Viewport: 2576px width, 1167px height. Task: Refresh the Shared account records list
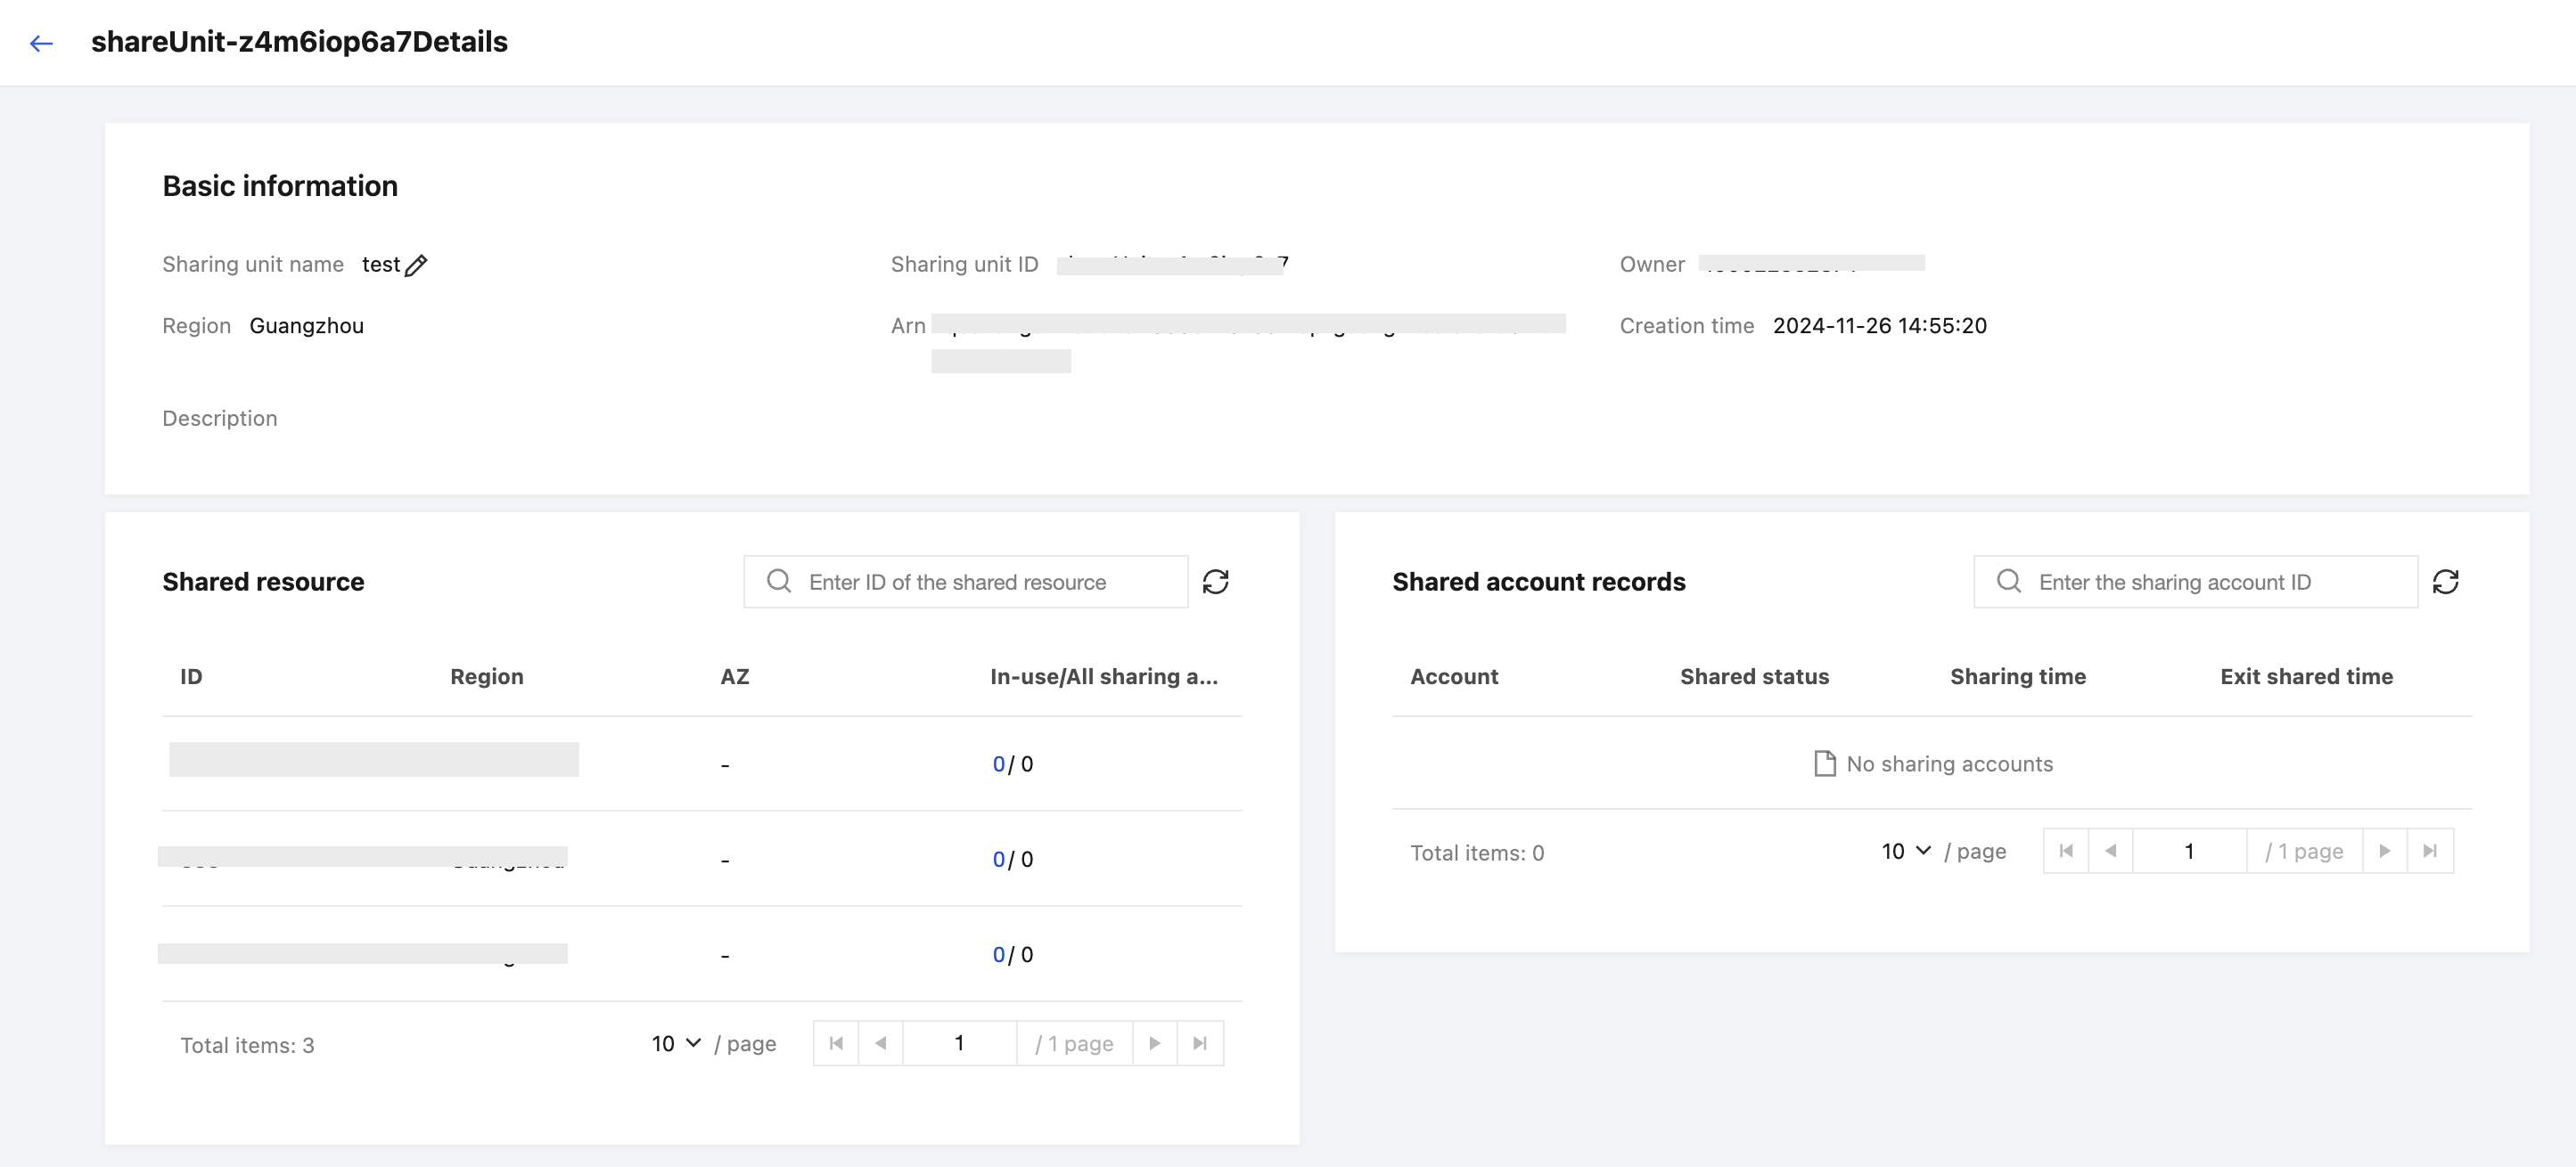pyautogui.click(x=2445, y=582)
